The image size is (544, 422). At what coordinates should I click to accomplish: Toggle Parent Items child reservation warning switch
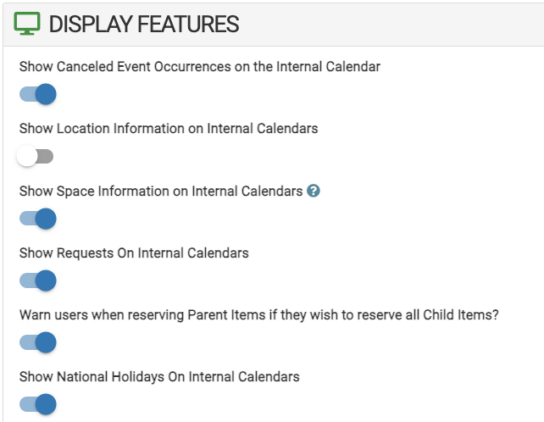tap(37, 342)
